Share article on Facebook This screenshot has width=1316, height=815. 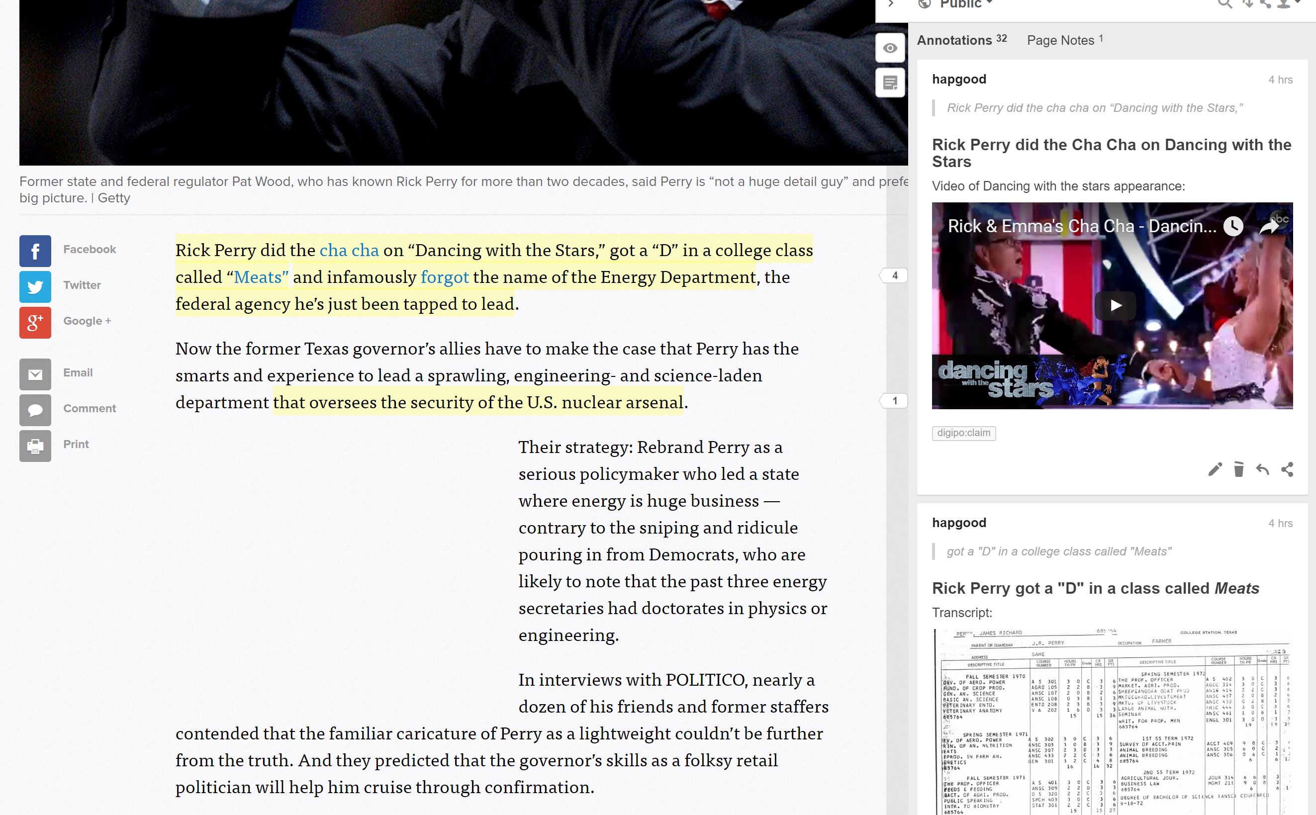click(36, 251)
